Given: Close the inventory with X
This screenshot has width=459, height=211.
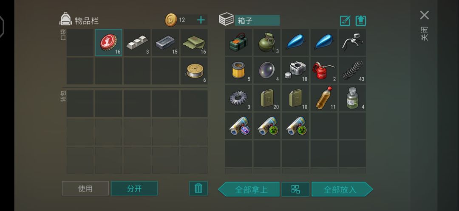Looking at the screenshot, I should tap(424, 15).
